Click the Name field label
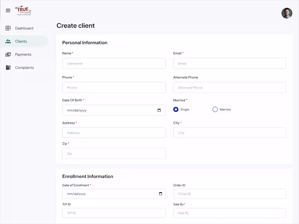The width and height of the screenshot is (299, 224). 67,53
